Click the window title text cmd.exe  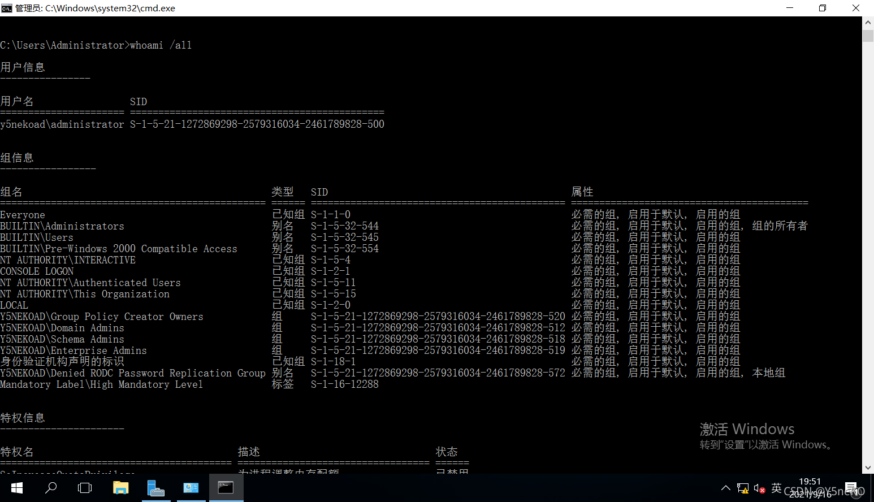95,8
